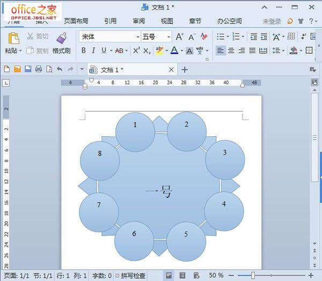Image resolution: width=322 pixels, height=281 pixels.
Task: Toggle Underline formatting
Action: tap(104, 50)
